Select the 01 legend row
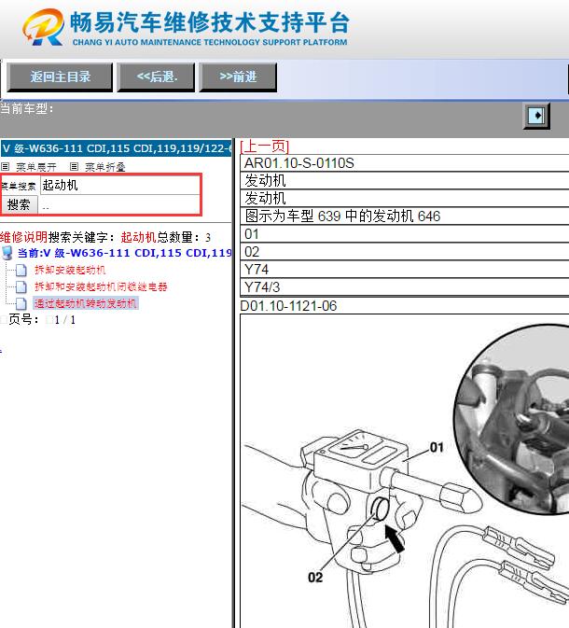569x628 pixels. (x=405, y=234)
